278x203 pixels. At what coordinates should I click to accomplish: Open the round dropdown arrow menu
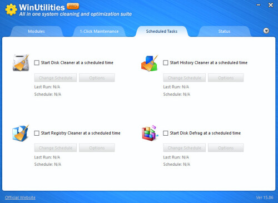[x=266, y=31]
